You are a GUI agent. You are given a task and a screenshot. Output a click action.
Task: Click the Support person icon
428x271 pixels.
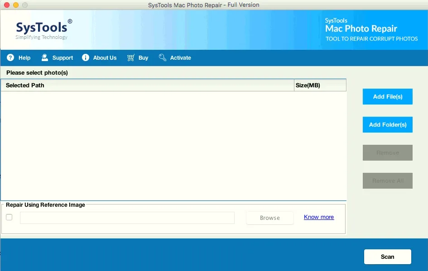pyautogui.click(x=45, y=57)
